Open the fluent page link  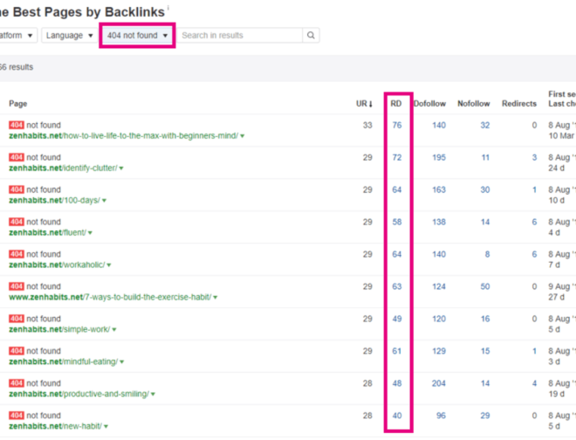47,233
